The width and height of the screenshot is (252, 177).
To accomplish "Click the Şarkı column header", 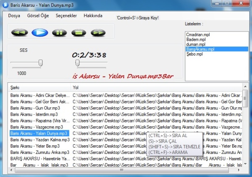I will point(39,87).
